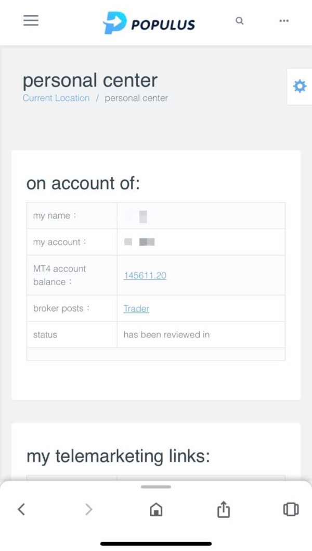Show open tabs with the tabs icon
The width and height of the screenshot is (312, 551).
291,509
